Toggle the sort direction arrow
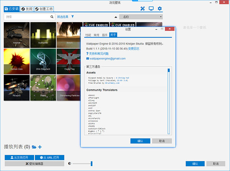 tap(116, 17)
